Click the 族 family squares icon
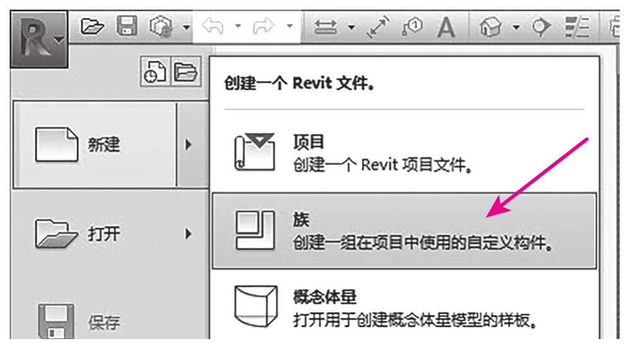The image size is (637, 350). (x=255, y=230)
